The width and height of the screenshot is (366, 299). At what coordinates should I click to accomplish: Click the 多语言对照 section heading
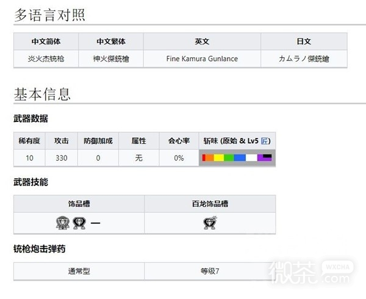coord(50,15)
